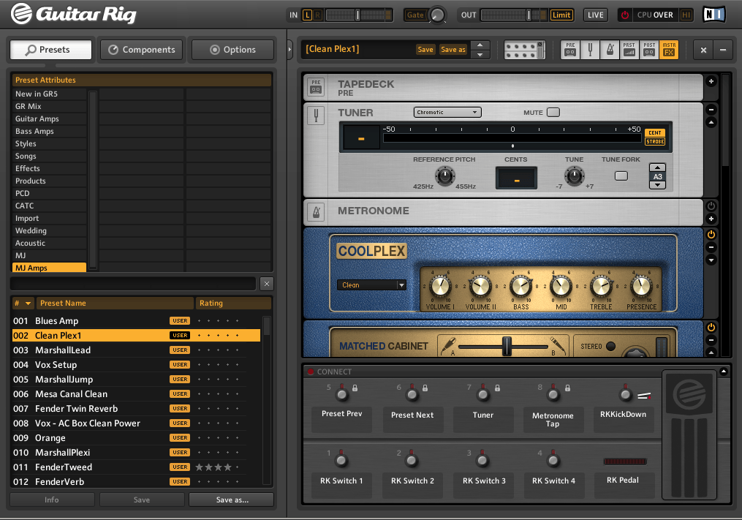Toggle the Coolplex amp power button
Screen dimensions: 742x520
click(x=711, y=235)
